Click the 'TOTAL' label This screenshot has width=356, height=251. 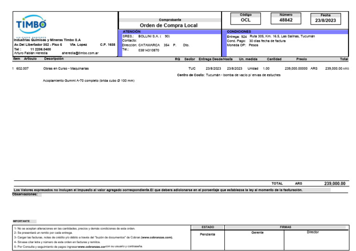pos(277,184)
